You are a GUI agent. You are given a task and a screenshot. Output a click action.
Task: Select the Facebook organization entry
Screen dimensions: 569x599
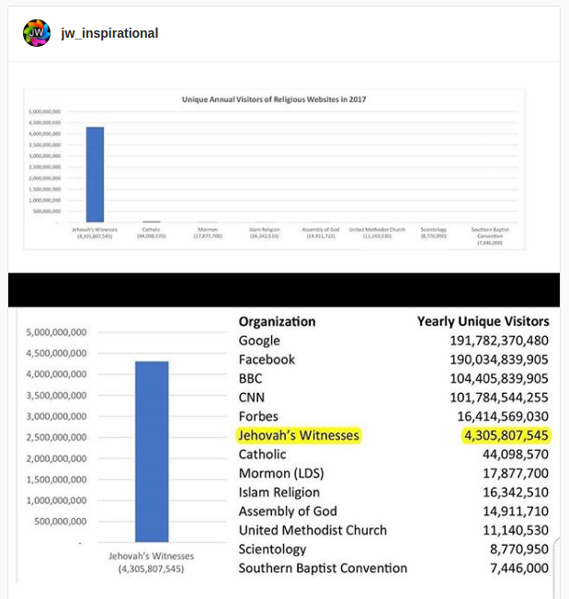[267, 360]
